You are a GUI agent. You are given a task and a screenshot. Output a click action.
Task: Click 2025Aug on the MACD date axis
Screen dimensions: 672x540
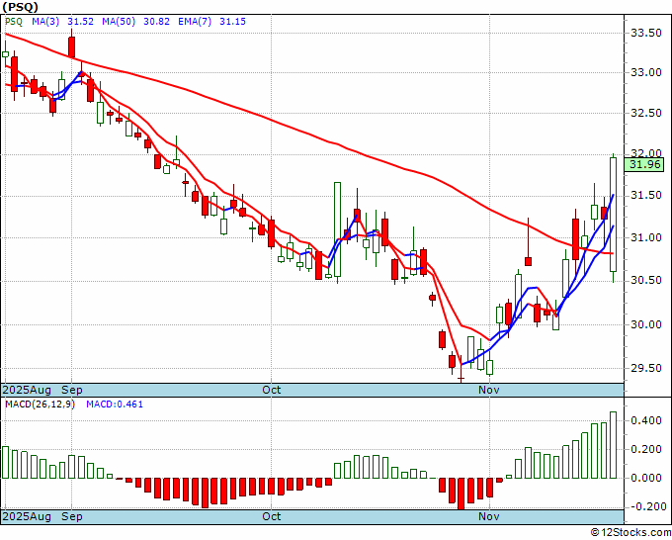click(x=27, y=516)
